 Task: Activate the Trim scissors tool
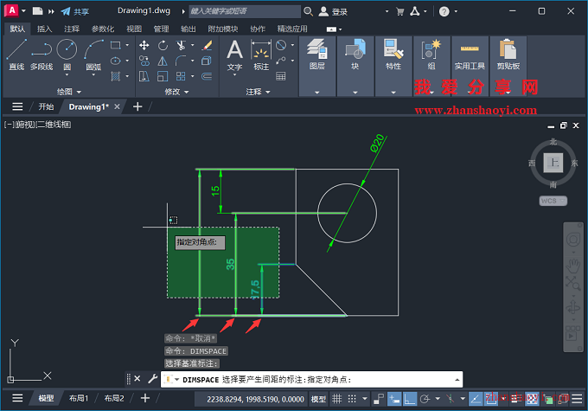(x=181, y=45)
